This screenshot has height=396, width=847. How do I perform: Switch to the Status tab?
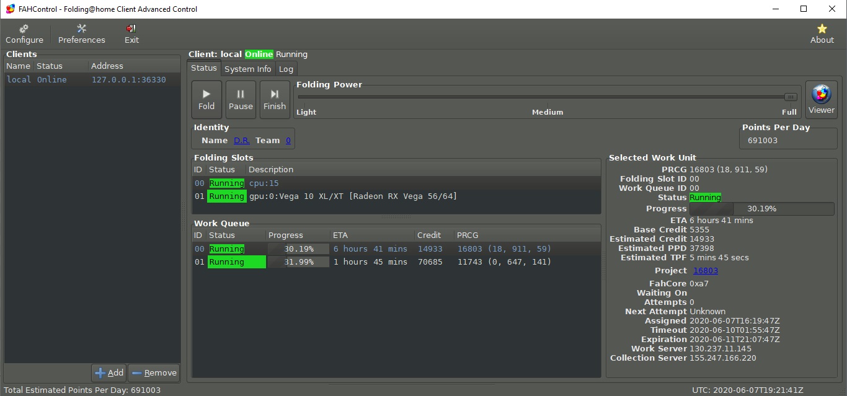tap(204, 68)
